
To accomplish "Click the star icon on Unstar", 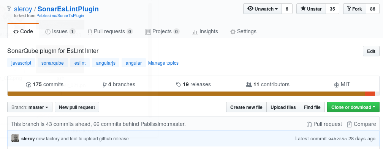I will (303, 8).
